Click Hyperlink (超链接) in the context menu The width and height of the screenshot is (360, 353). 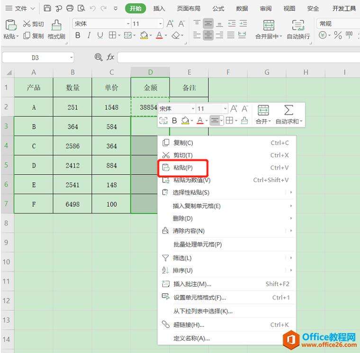pyautogui.click(x=189, y=325)
